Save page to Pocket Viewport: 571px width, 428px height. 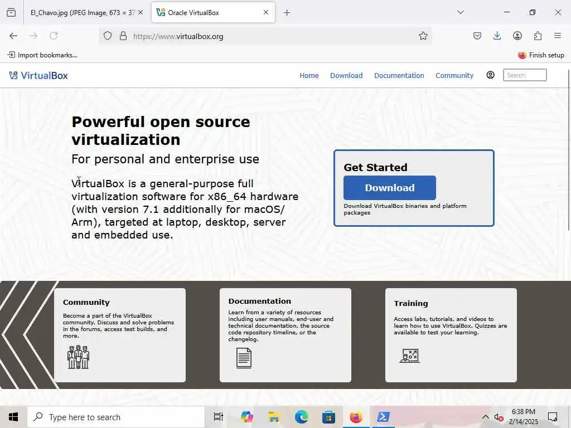pyautogui.click(x=477, y=36)
